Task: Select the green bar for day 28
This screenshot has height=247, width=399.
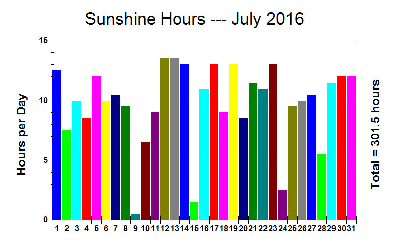Action: coord(321,187)
